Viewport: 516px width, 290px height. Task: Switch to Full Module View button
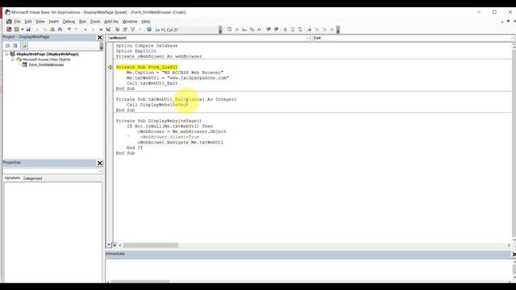[114, 245]
